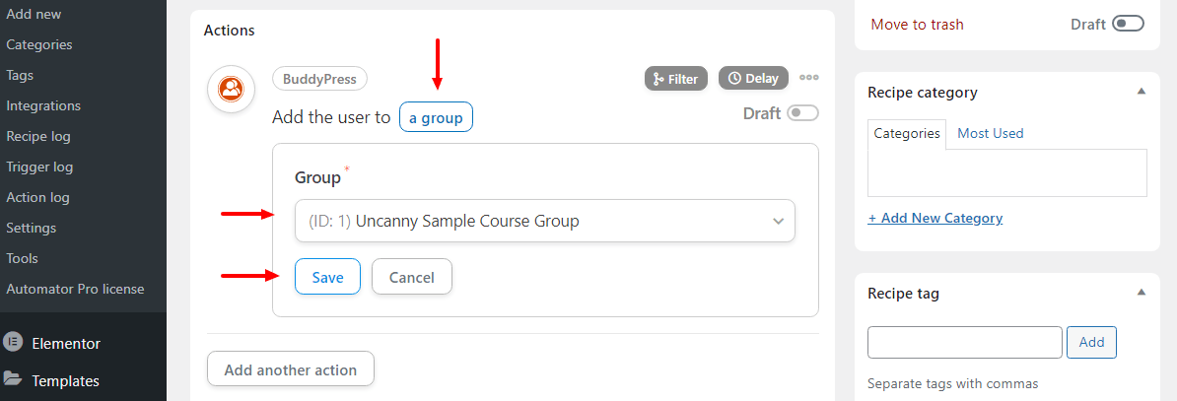
Task: Switch to the Most Used tab
Action: pos(990,133)
